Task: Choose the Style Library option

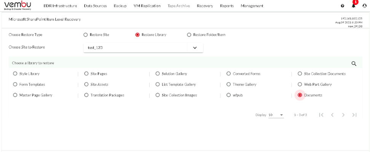Action: click(15, 74)
